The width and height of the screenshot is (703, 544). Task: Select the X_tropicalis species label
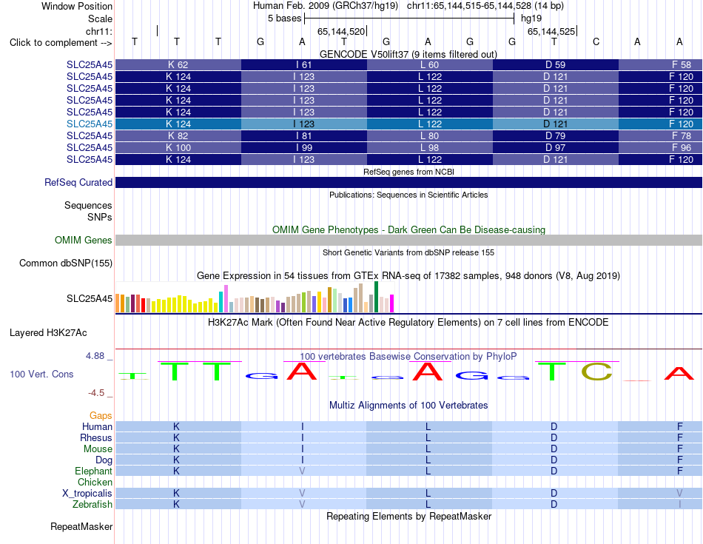pyautogui.click(x=87, y=494)
